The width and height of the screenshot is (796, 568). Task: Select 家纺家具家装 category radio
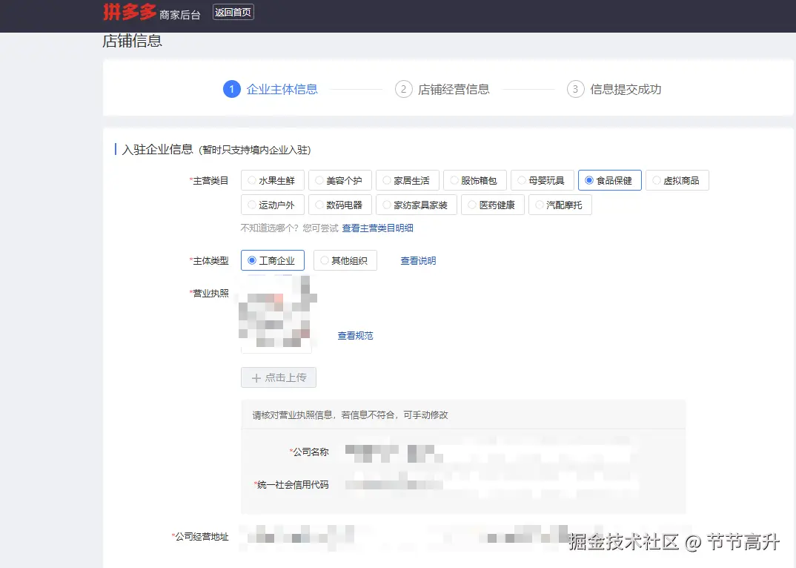pyautogui.click(x=417, y=205)
